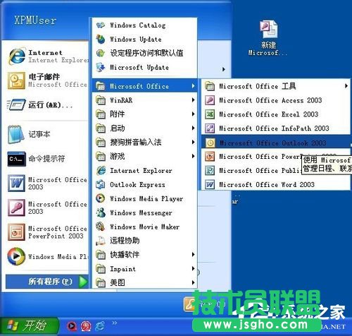Screen dimensions: 352x336
Task: Click the 设定程序访问和默认值 icon
Action: click(101, 53)
